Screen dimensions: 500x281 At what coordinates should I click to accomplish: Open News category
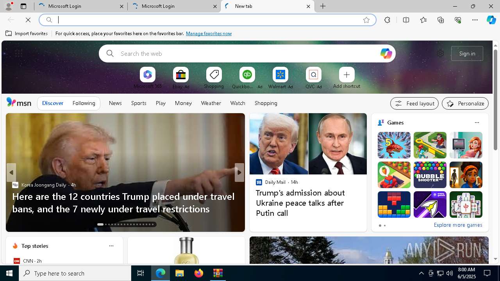click(115, 103)
